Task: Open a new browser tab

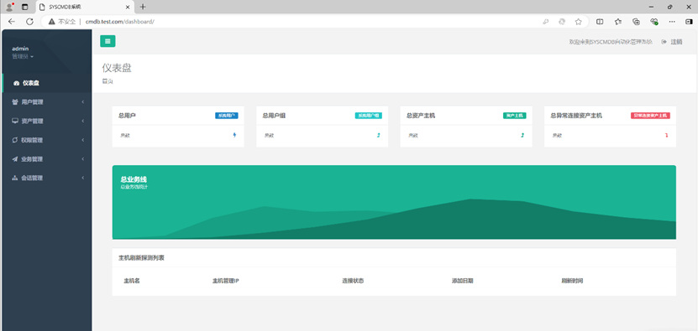Action: (x=143, y=7)
